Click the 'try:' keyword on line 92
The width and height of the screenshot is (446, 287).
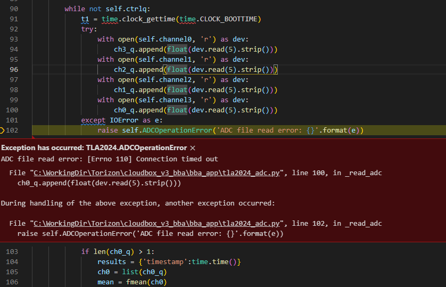click(x=89, y=29)
